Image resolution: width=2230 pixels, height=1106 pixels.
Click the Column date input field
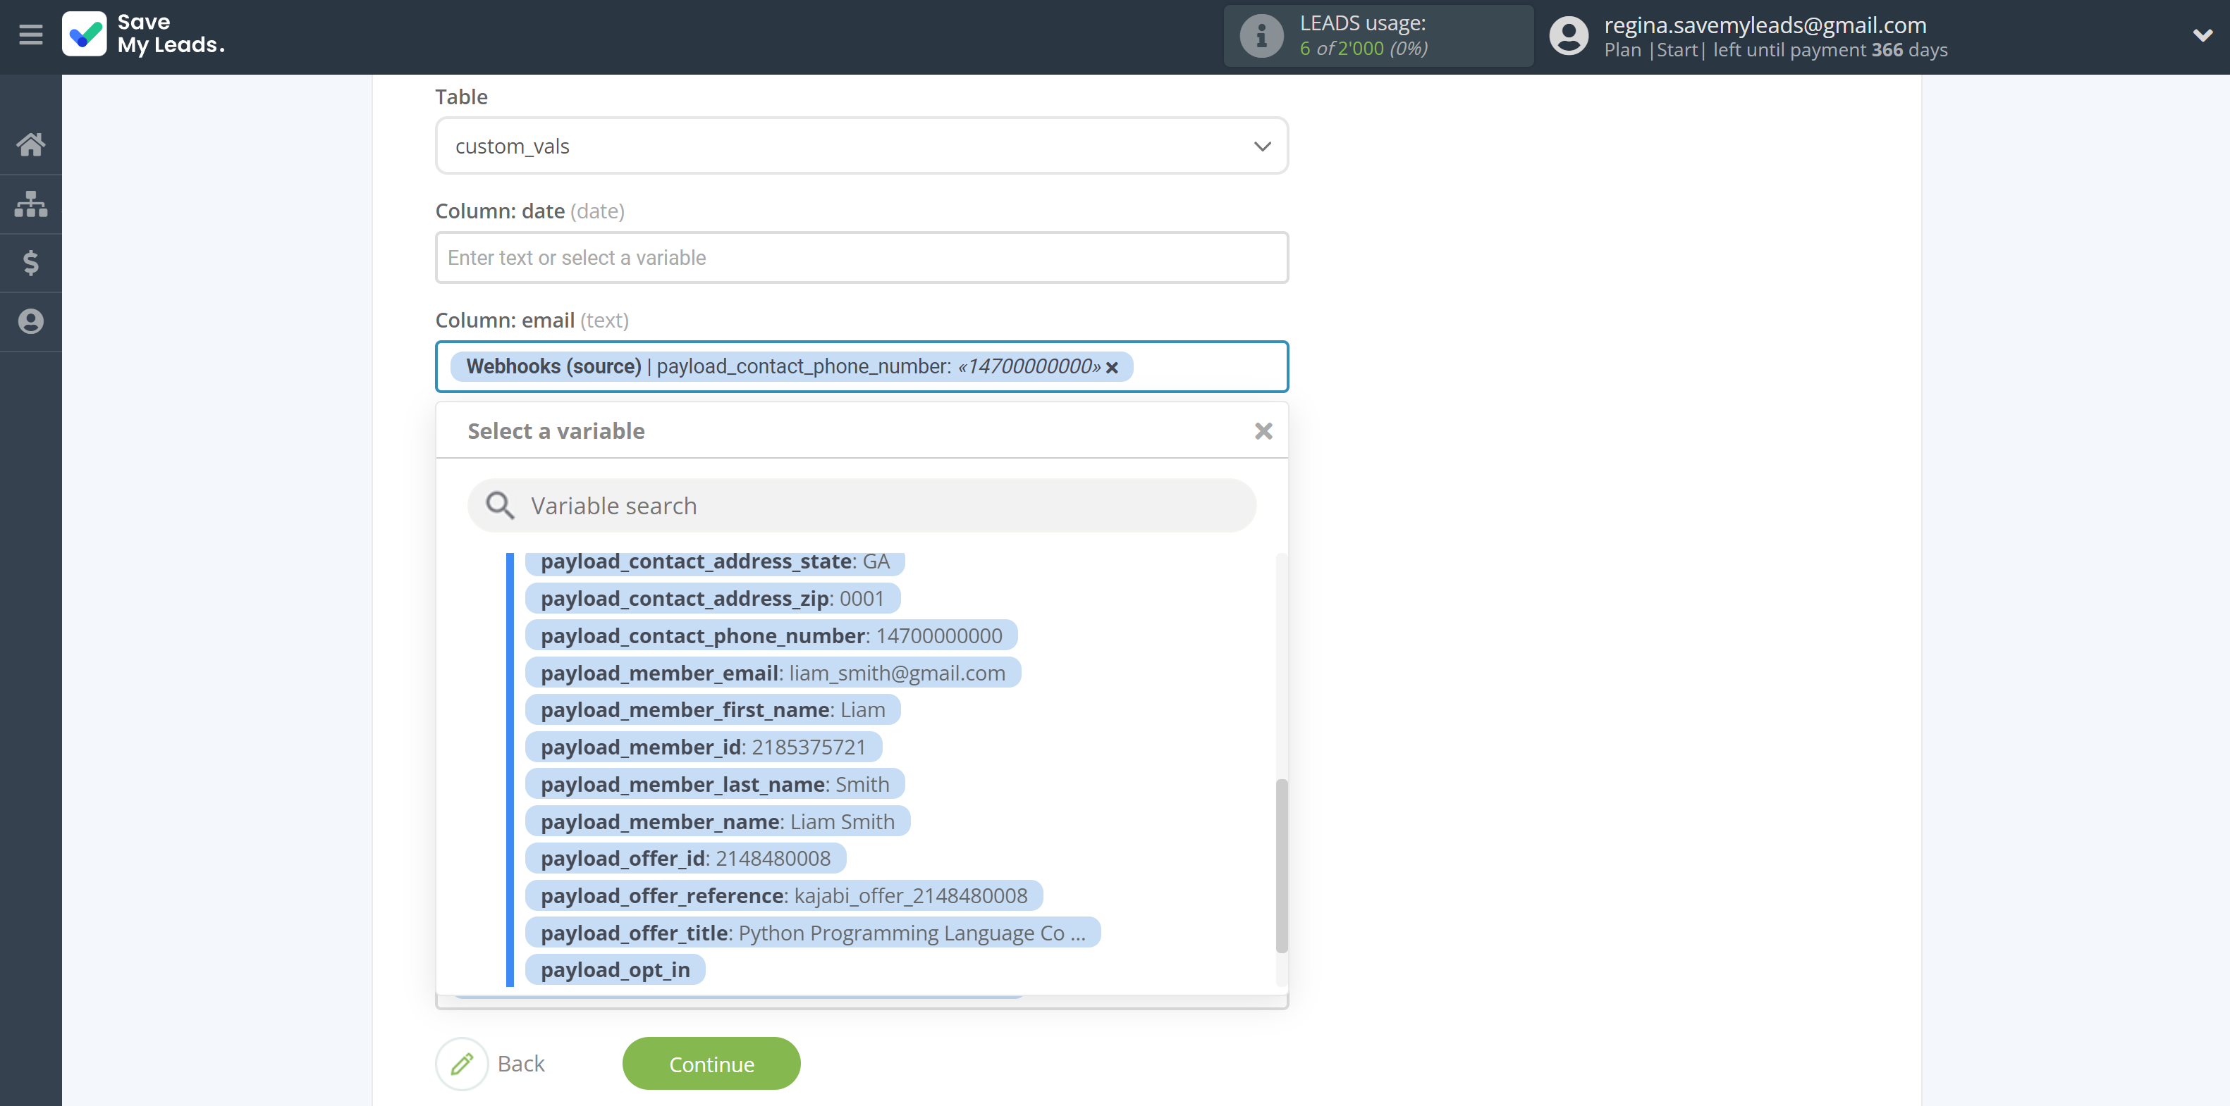click(x=862, y=258)
